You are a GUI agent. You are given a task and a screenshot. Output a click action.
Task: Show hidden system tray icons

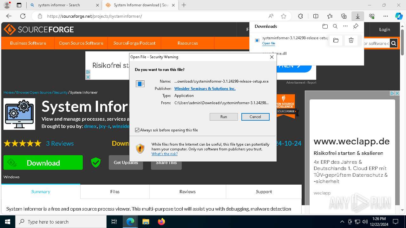pos(342,222)
